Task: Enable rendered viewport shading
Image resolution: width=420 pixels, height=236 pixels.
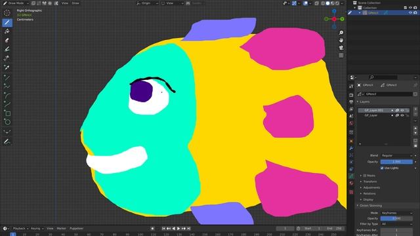Action: point(337,3)
